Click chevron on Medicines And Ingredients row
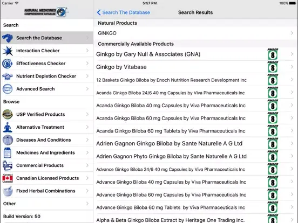This screenshot has height=223, width=298. point(87,152)
